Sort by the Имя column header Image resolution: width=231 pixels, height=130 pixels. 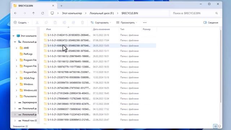48,29
